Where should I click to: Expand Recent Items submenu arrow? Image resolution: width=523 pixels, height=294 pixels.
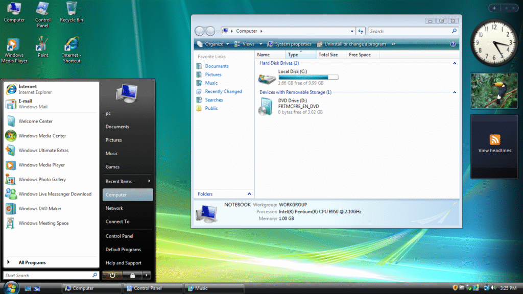pyautogui.click(x=149, y=181)
